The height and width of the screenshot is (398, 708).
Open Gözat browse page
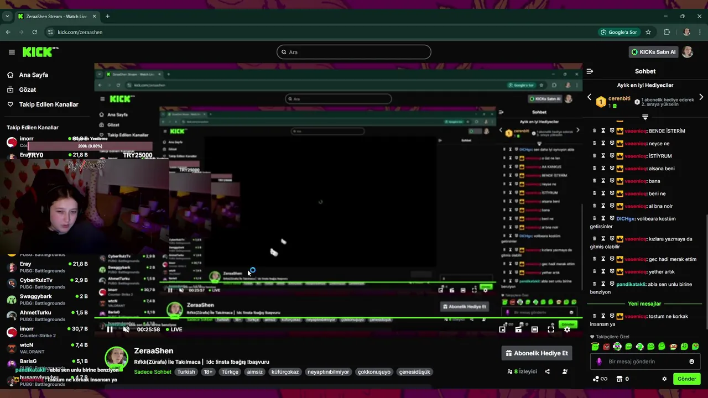tap(28, 90)
